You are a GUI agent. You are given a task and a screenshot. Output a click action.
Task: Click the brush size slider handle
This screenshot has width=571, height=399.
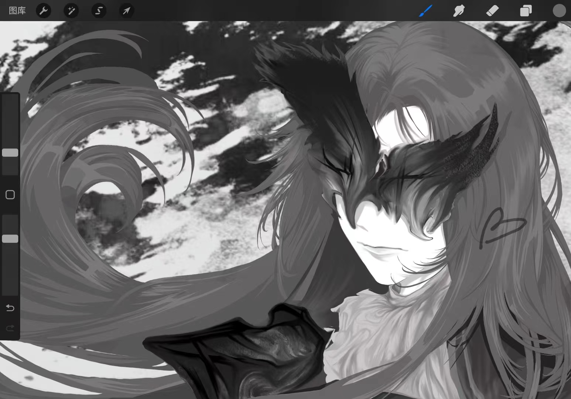[x=10, y=153]
